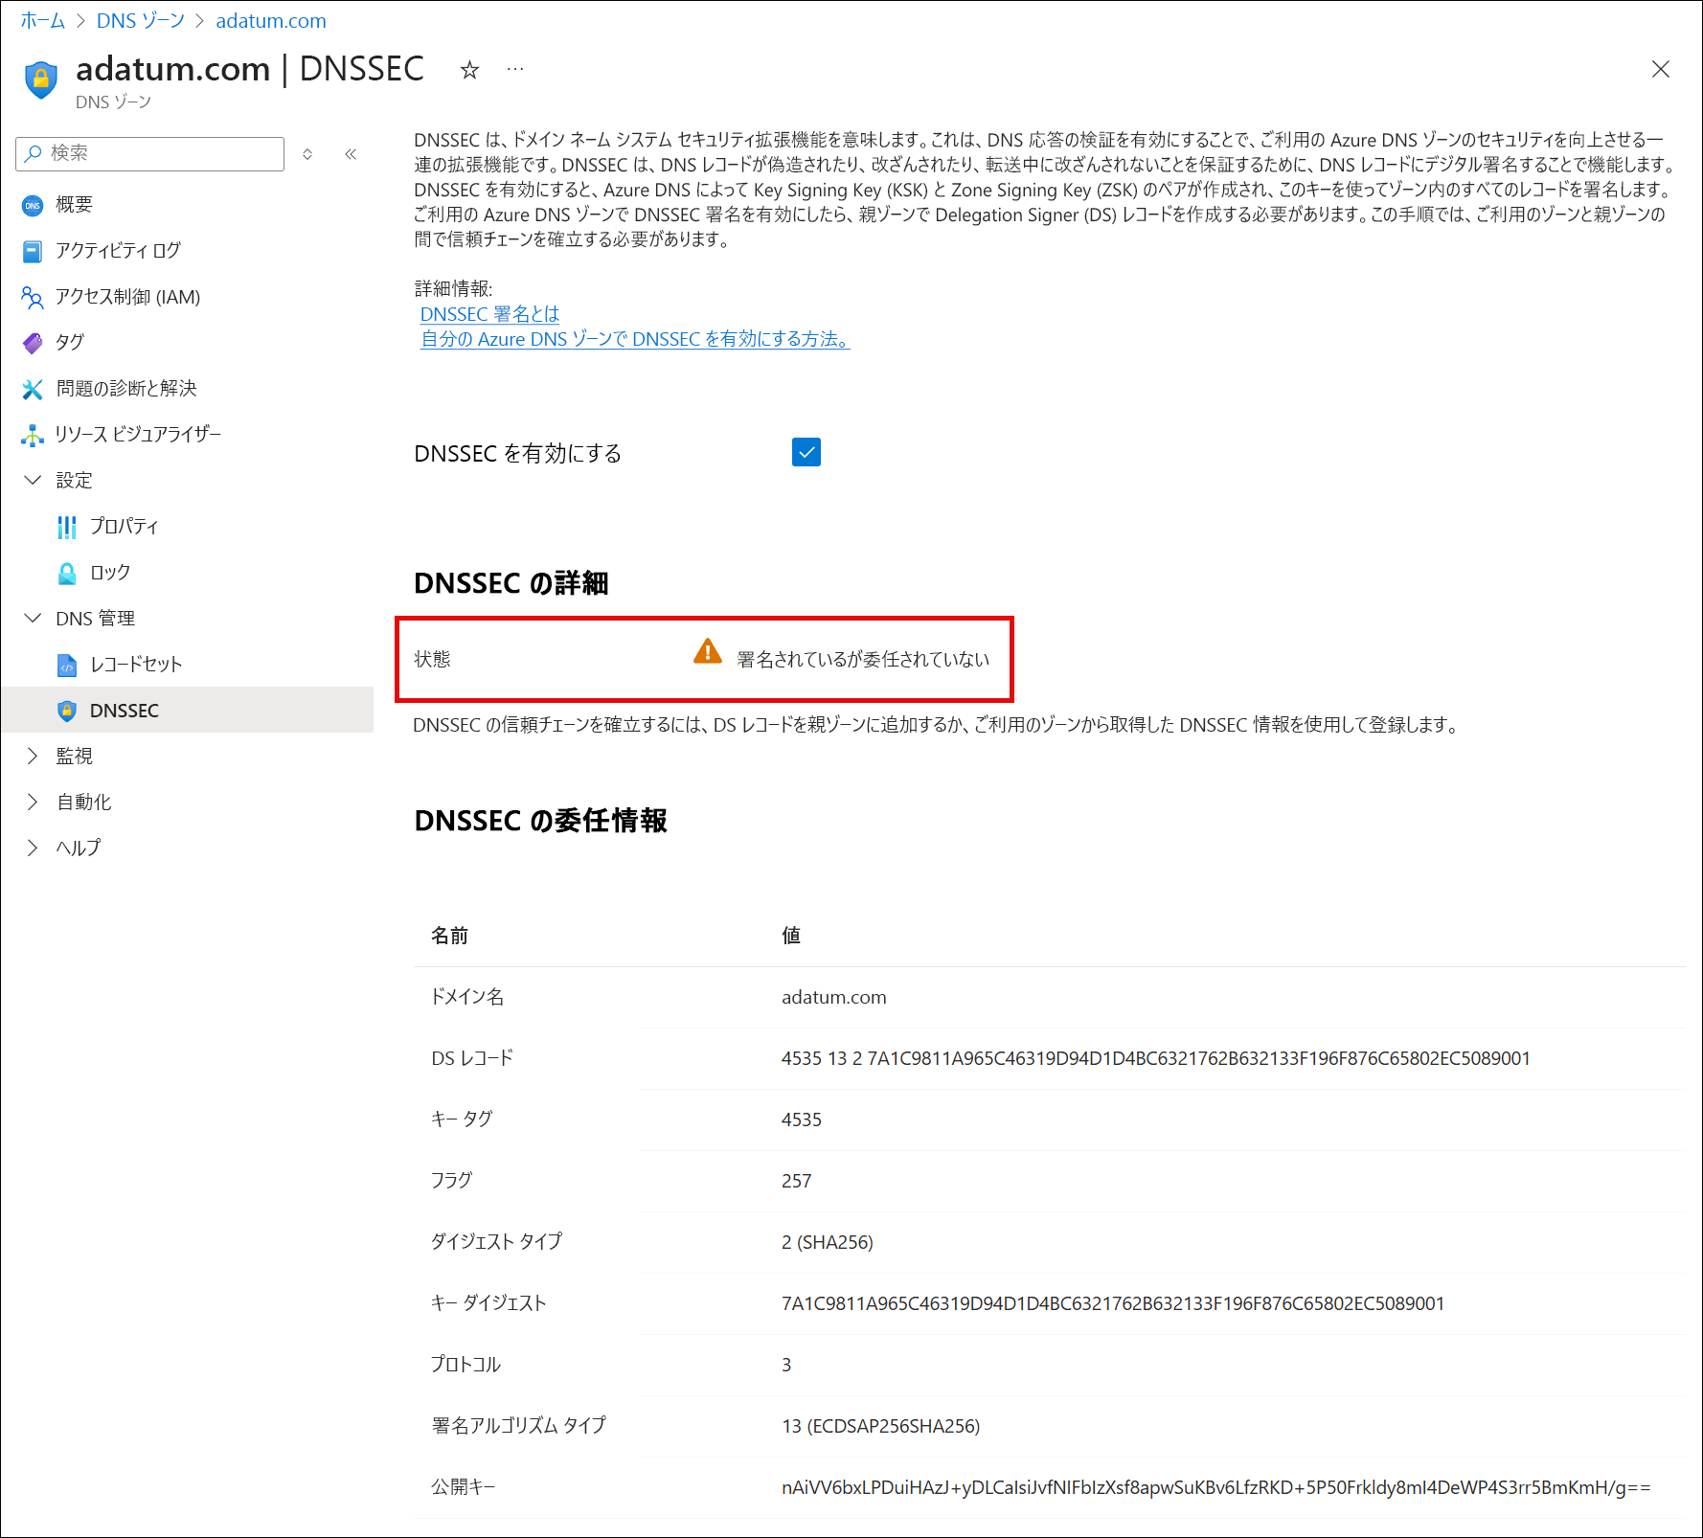This screenshot has width=1703, height=1538.
Task: Go to DNS ゾーン breadcrumb
Action: coord(141,21)
